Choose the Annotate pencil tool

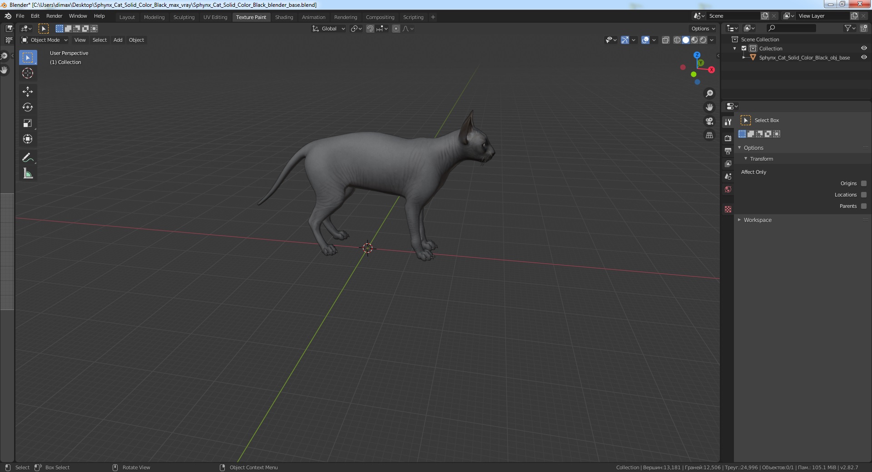click(x=28, y=157)
